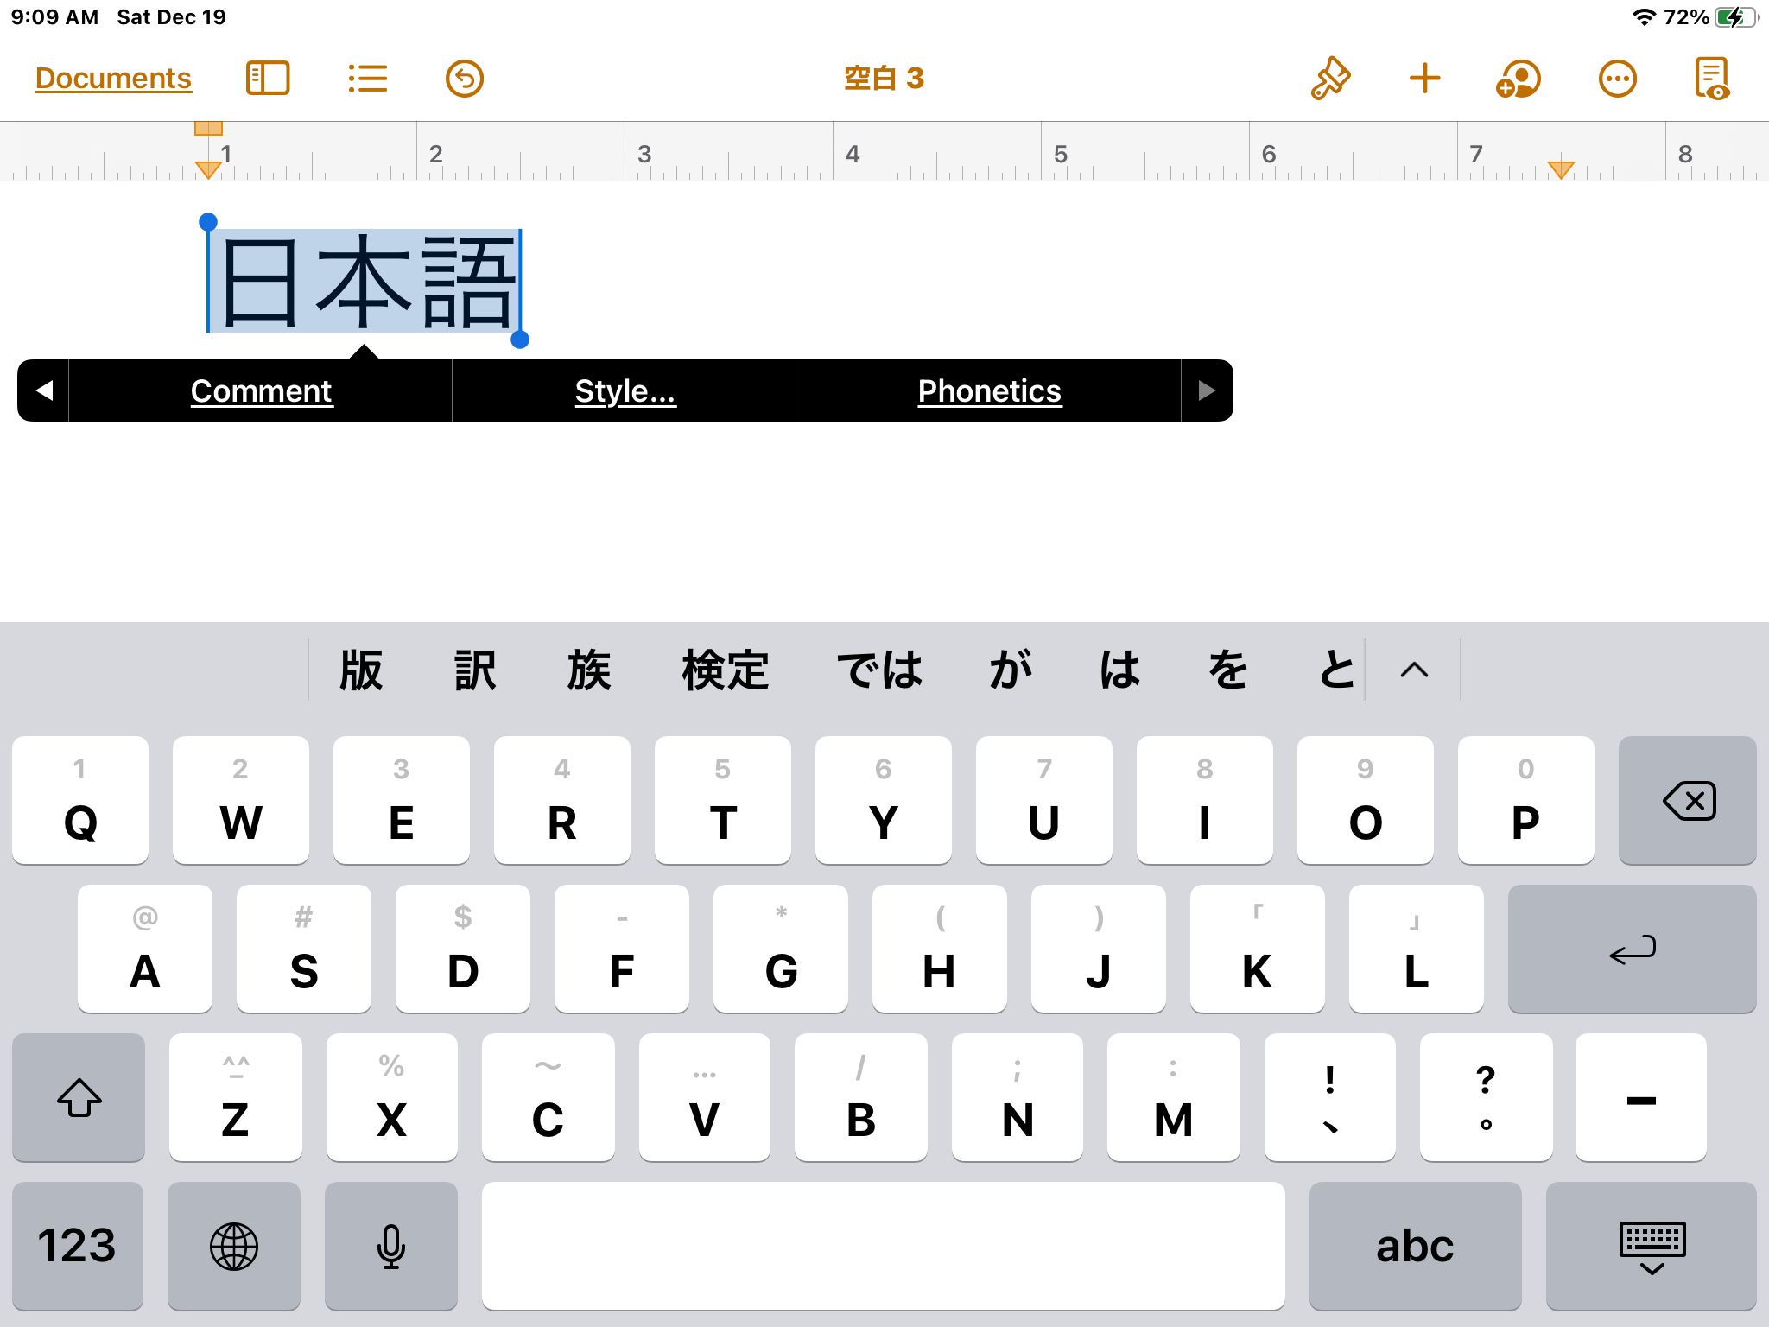Tap the Undo arrow icon

click(464, 79)
